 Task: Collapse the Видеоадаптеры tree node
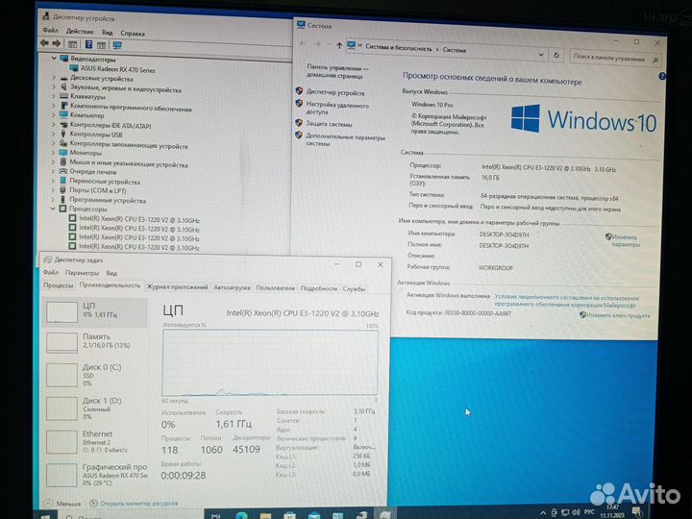pos(53,57)
